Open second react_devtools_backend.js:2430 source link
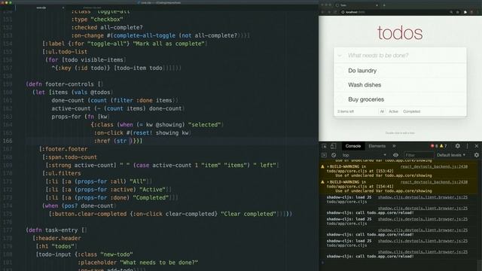482x271 pixels. (x=434, y=182)
